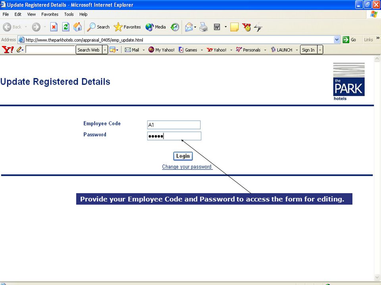The image size is (381, 285).
Task: Click the Go button
Action: click(x=349, y=40)
